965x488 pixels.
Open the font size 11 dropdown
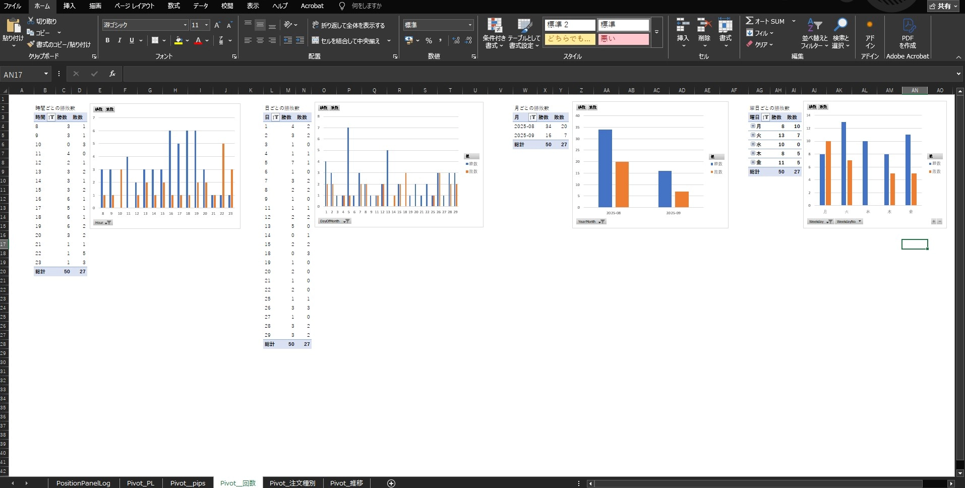206,25
